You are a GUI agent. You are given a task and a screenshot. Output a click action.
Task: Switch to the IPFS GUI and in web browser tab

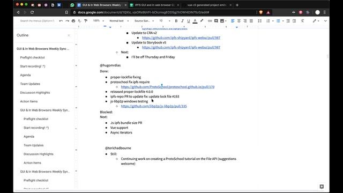coord(154,5)
